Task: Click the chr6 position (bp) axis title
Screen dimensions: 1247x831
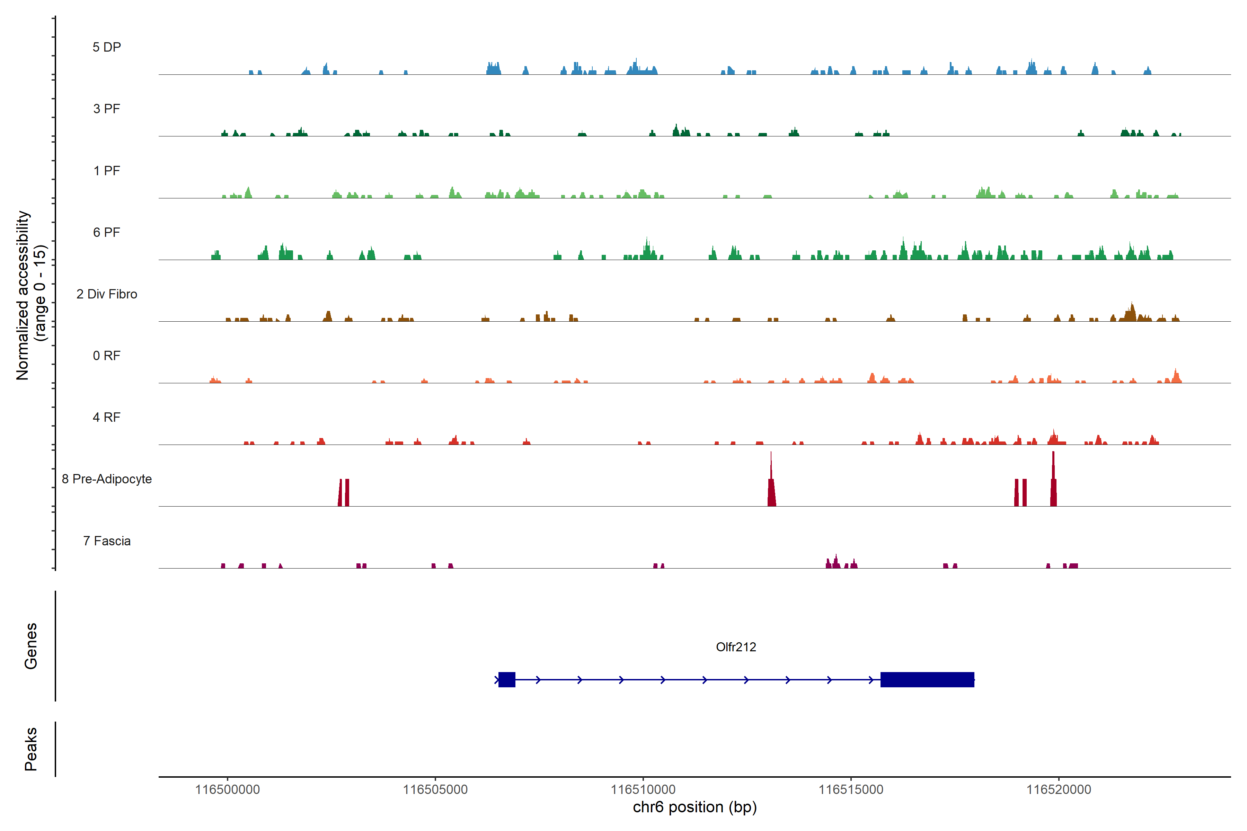Action: 695,807
